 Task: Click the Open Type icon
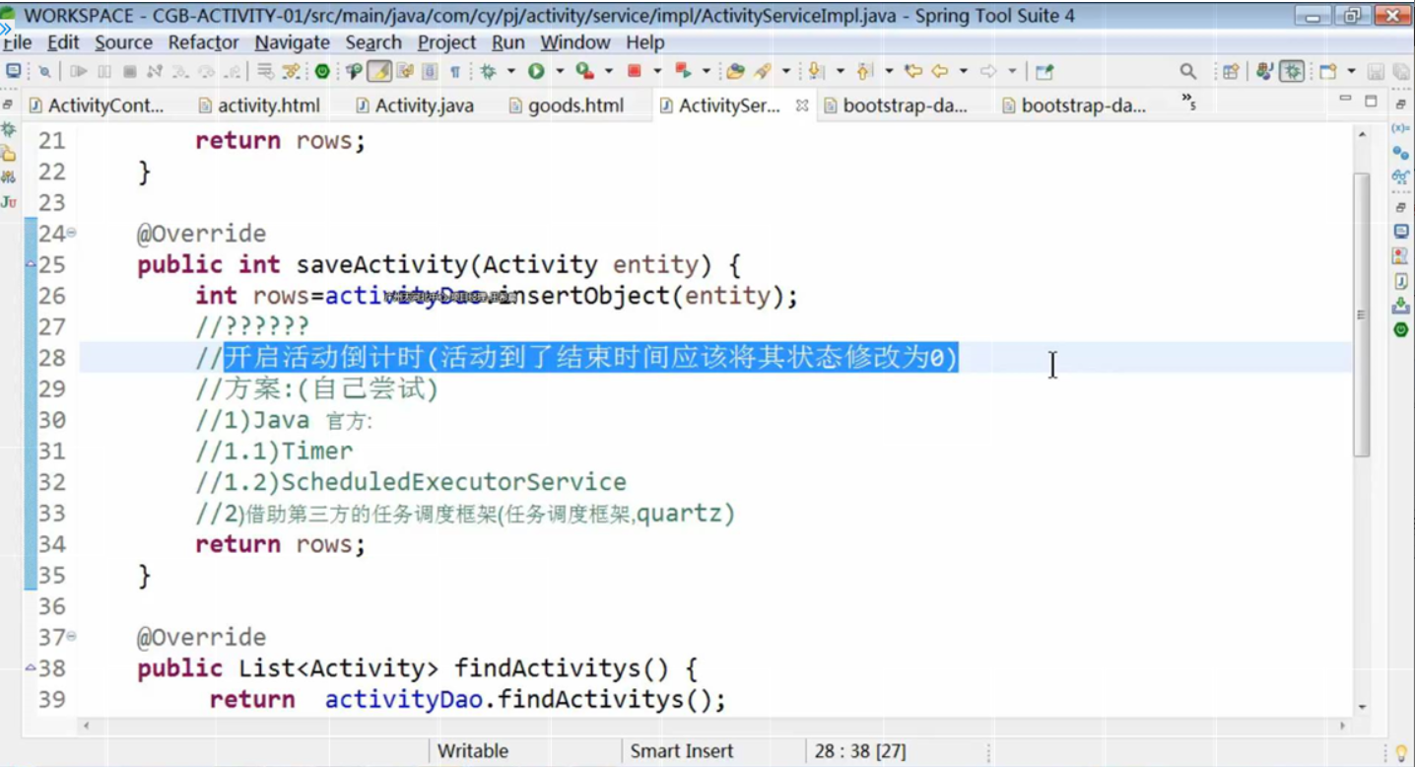tap(734, 71)
